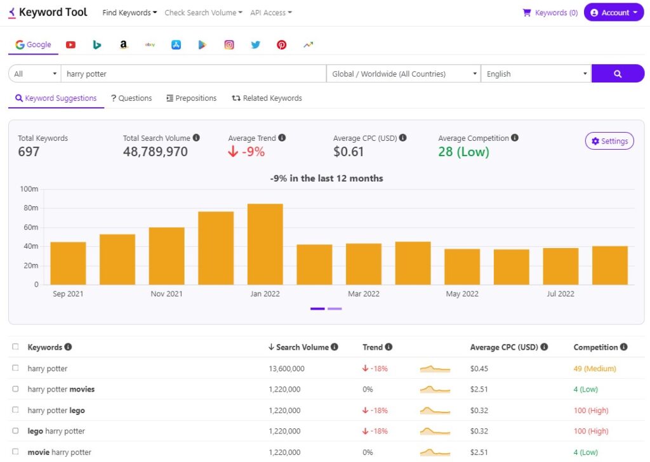
Task: Switch to the Instagram platform icon
Action: pos(229,45)
